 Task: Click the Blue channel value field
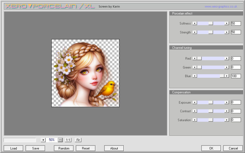(236, 76)
